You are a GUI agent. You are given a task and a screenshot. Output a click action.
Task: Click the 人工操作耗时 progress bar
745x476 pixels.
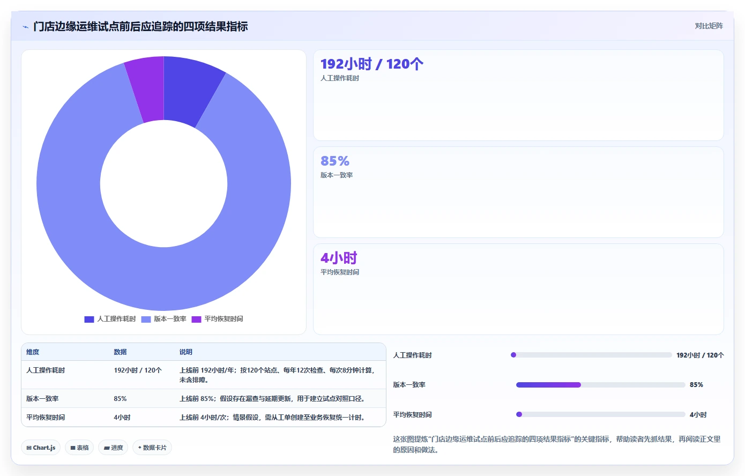(591, 355)
